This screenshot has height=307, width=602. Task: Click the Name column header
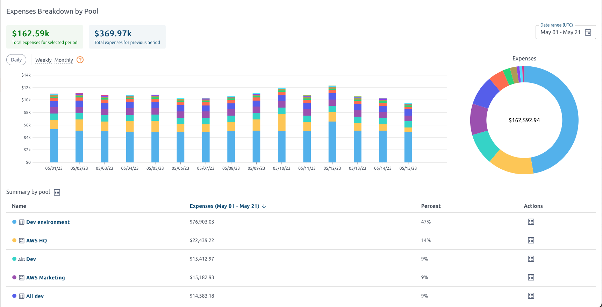click(19, 206)
